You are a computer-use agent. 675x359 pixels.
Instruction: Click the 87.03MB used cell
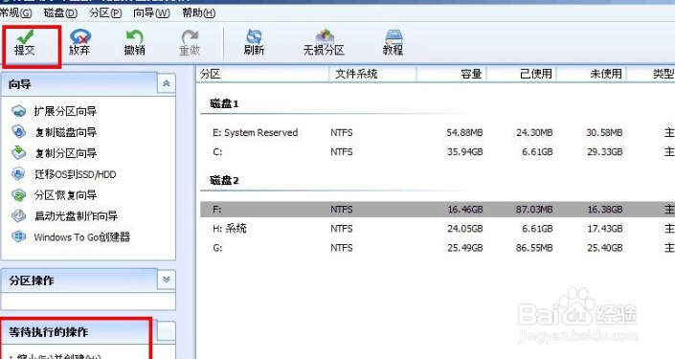click(534, 210)
